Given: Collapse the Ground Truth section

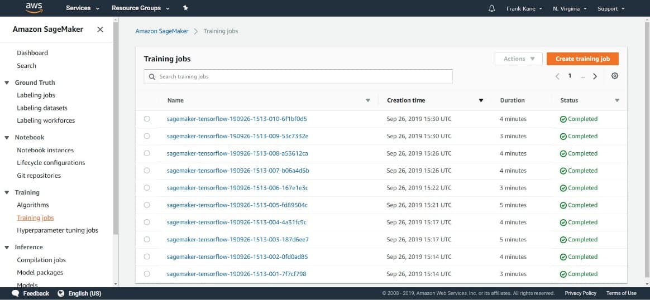Looking at the screenshot, I should [x=7, y=83].
